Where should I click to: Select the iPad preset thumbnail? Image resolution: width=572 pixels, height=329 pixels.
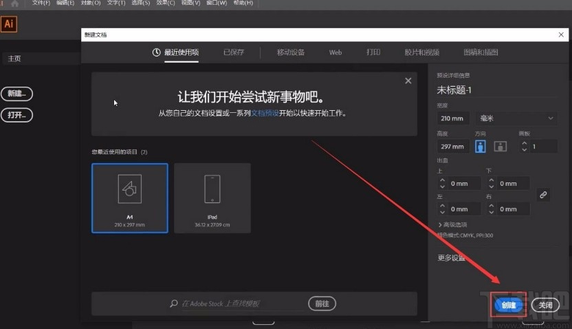tap(212, 198)
